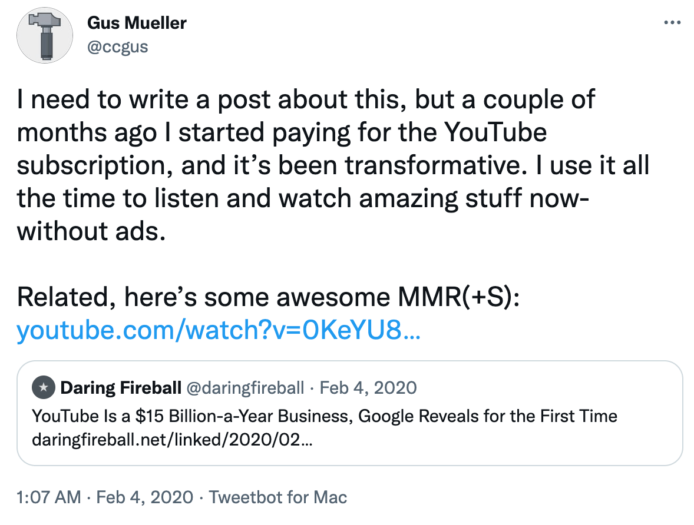Click the Gus Mueller display name
694x525 pixels.
coord(137,23)
